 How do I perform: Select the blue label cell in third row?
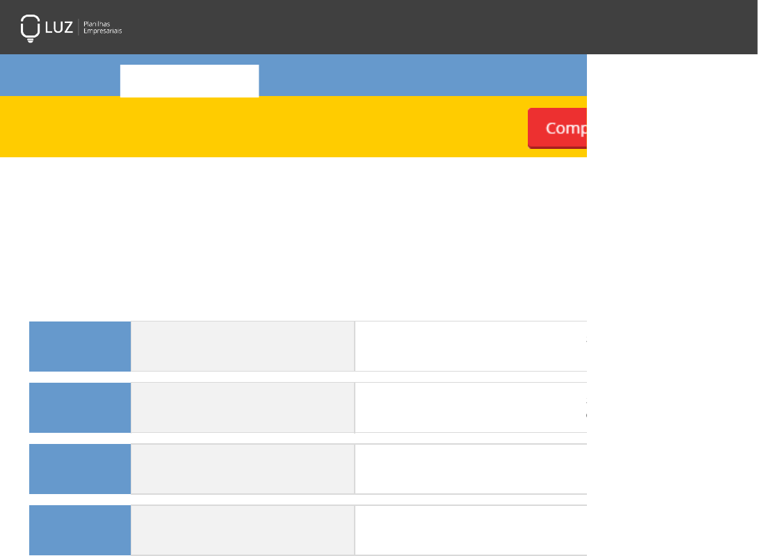coord(80,468)
